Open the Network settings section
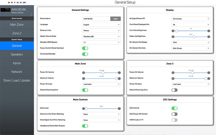 pyautogui.click(x=17, y=72)
